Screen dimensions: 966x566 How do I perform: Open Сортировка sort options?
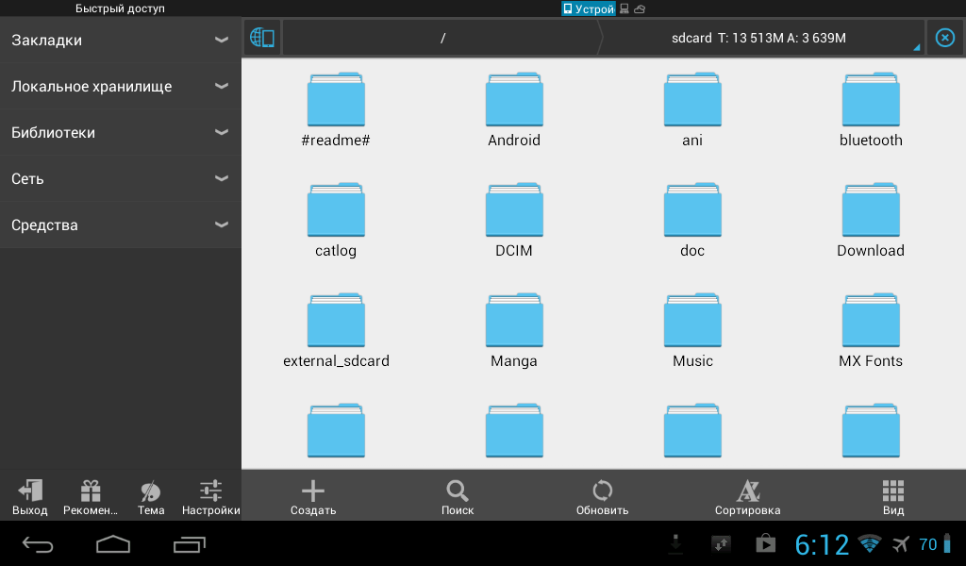(x=747, y=497)
